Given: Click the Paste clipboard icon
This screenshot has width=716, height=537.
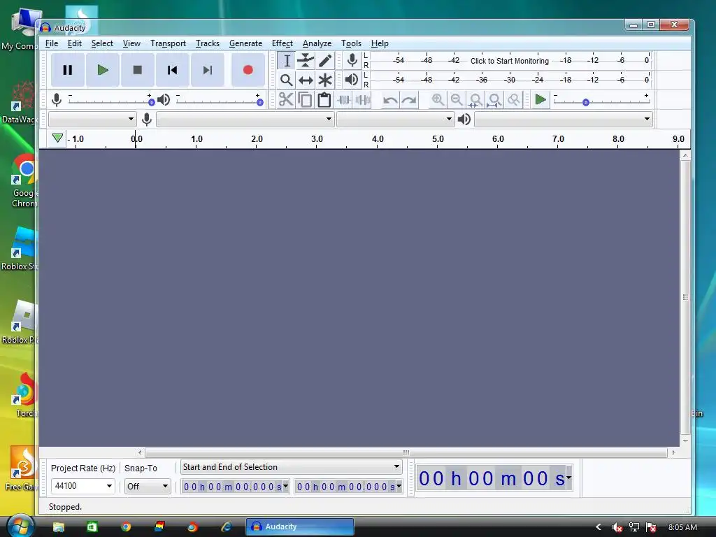Looking at the screenshot, I should [x=324, y=99].
